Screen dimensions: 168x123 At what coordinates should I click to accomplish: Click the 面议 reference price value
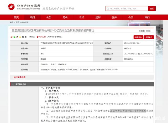click(x=42, y=54)
